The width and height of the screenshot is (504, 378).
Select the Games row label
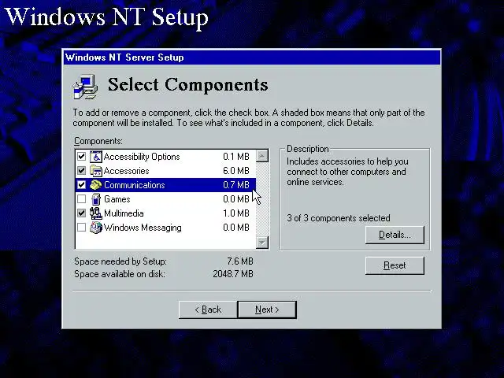coord(117,199)
